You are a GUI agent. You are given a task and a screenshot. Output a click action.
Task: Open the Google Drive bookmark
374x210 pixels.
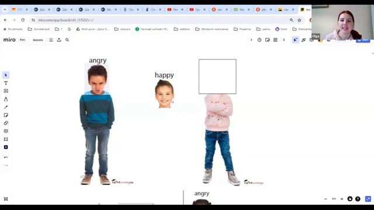[x=92, y=29]
